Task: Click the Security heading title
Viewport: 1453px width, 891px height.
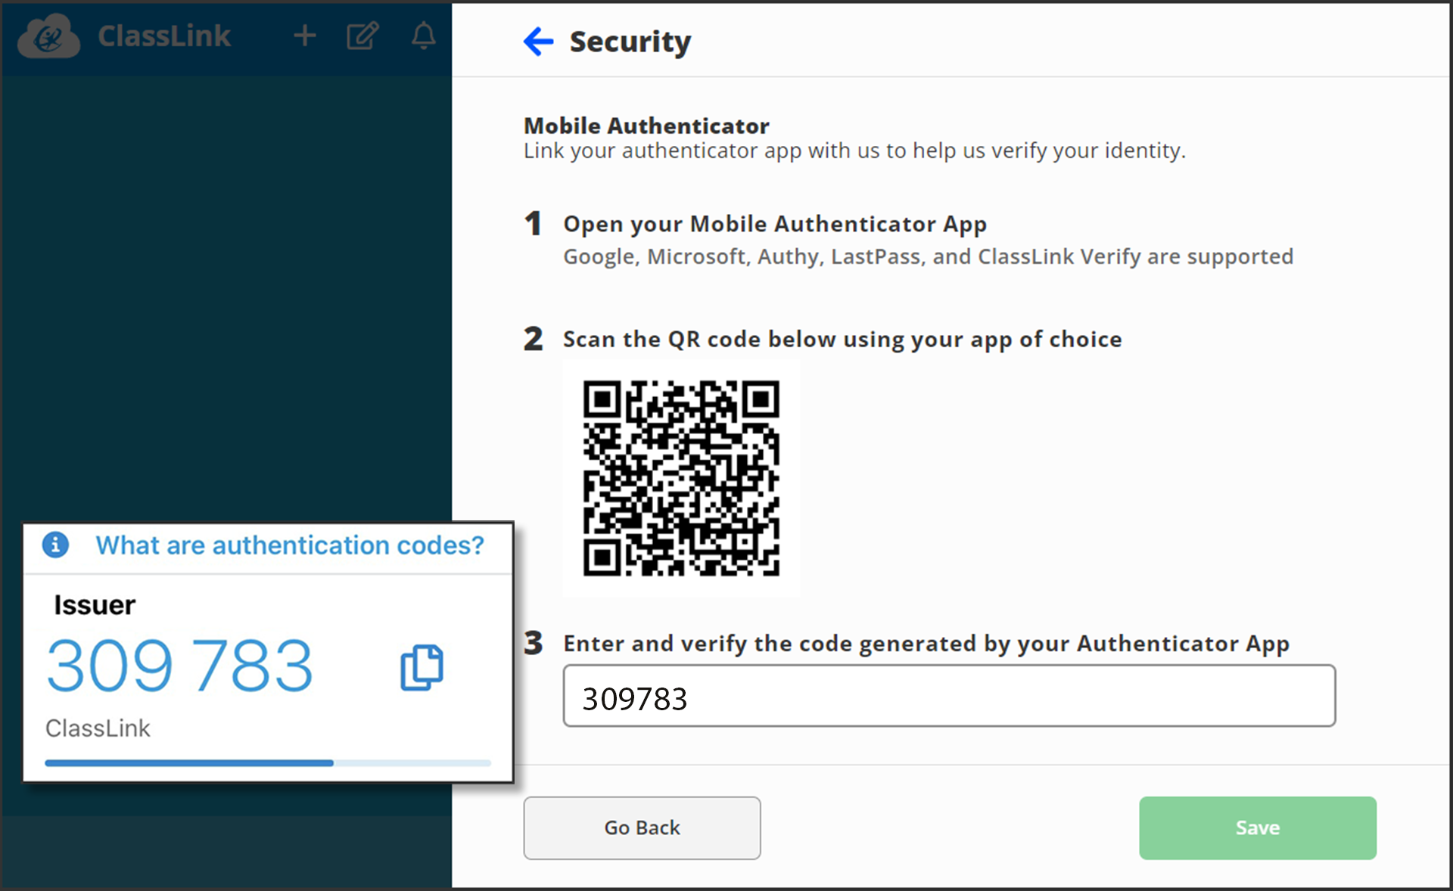Action: [x=630, y=42]
